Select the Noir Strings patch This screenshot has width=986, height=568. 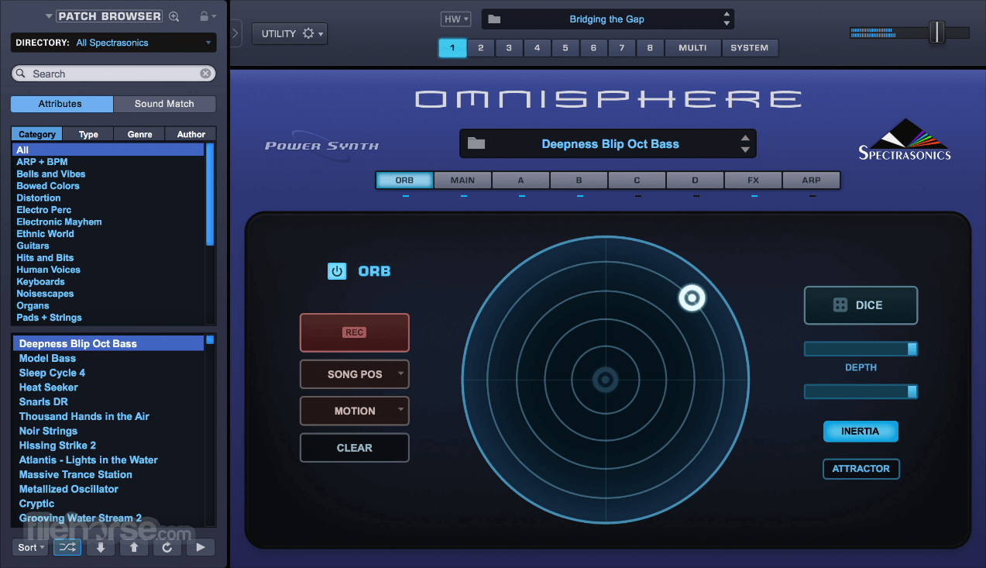[x=48, y=431]
